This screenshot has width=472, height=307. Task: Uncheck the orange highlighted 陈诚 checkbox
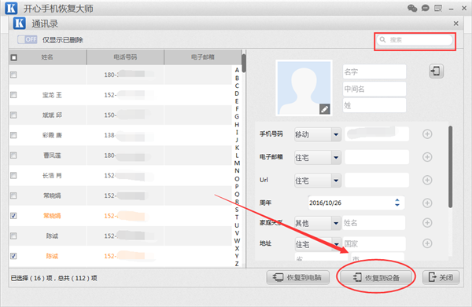(13, 256)
